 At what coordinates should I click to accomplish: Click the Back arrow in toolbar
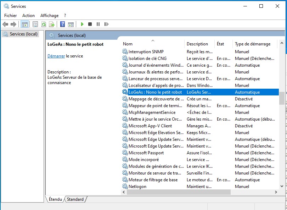[x=5, y=24]
